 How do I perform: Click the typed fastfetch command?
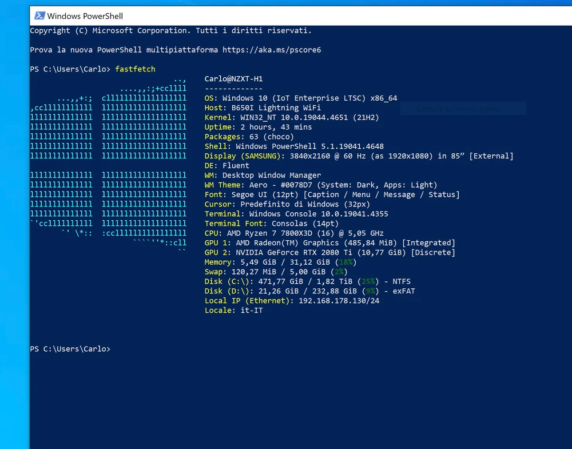tap(135, 69)
